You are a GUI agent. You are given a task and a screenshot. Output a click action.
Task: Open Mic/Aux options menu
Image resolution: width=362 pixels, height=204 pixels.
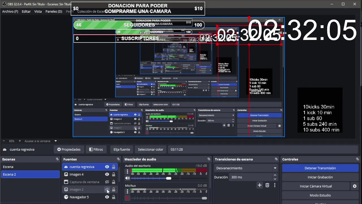click(x=127, y=191)
